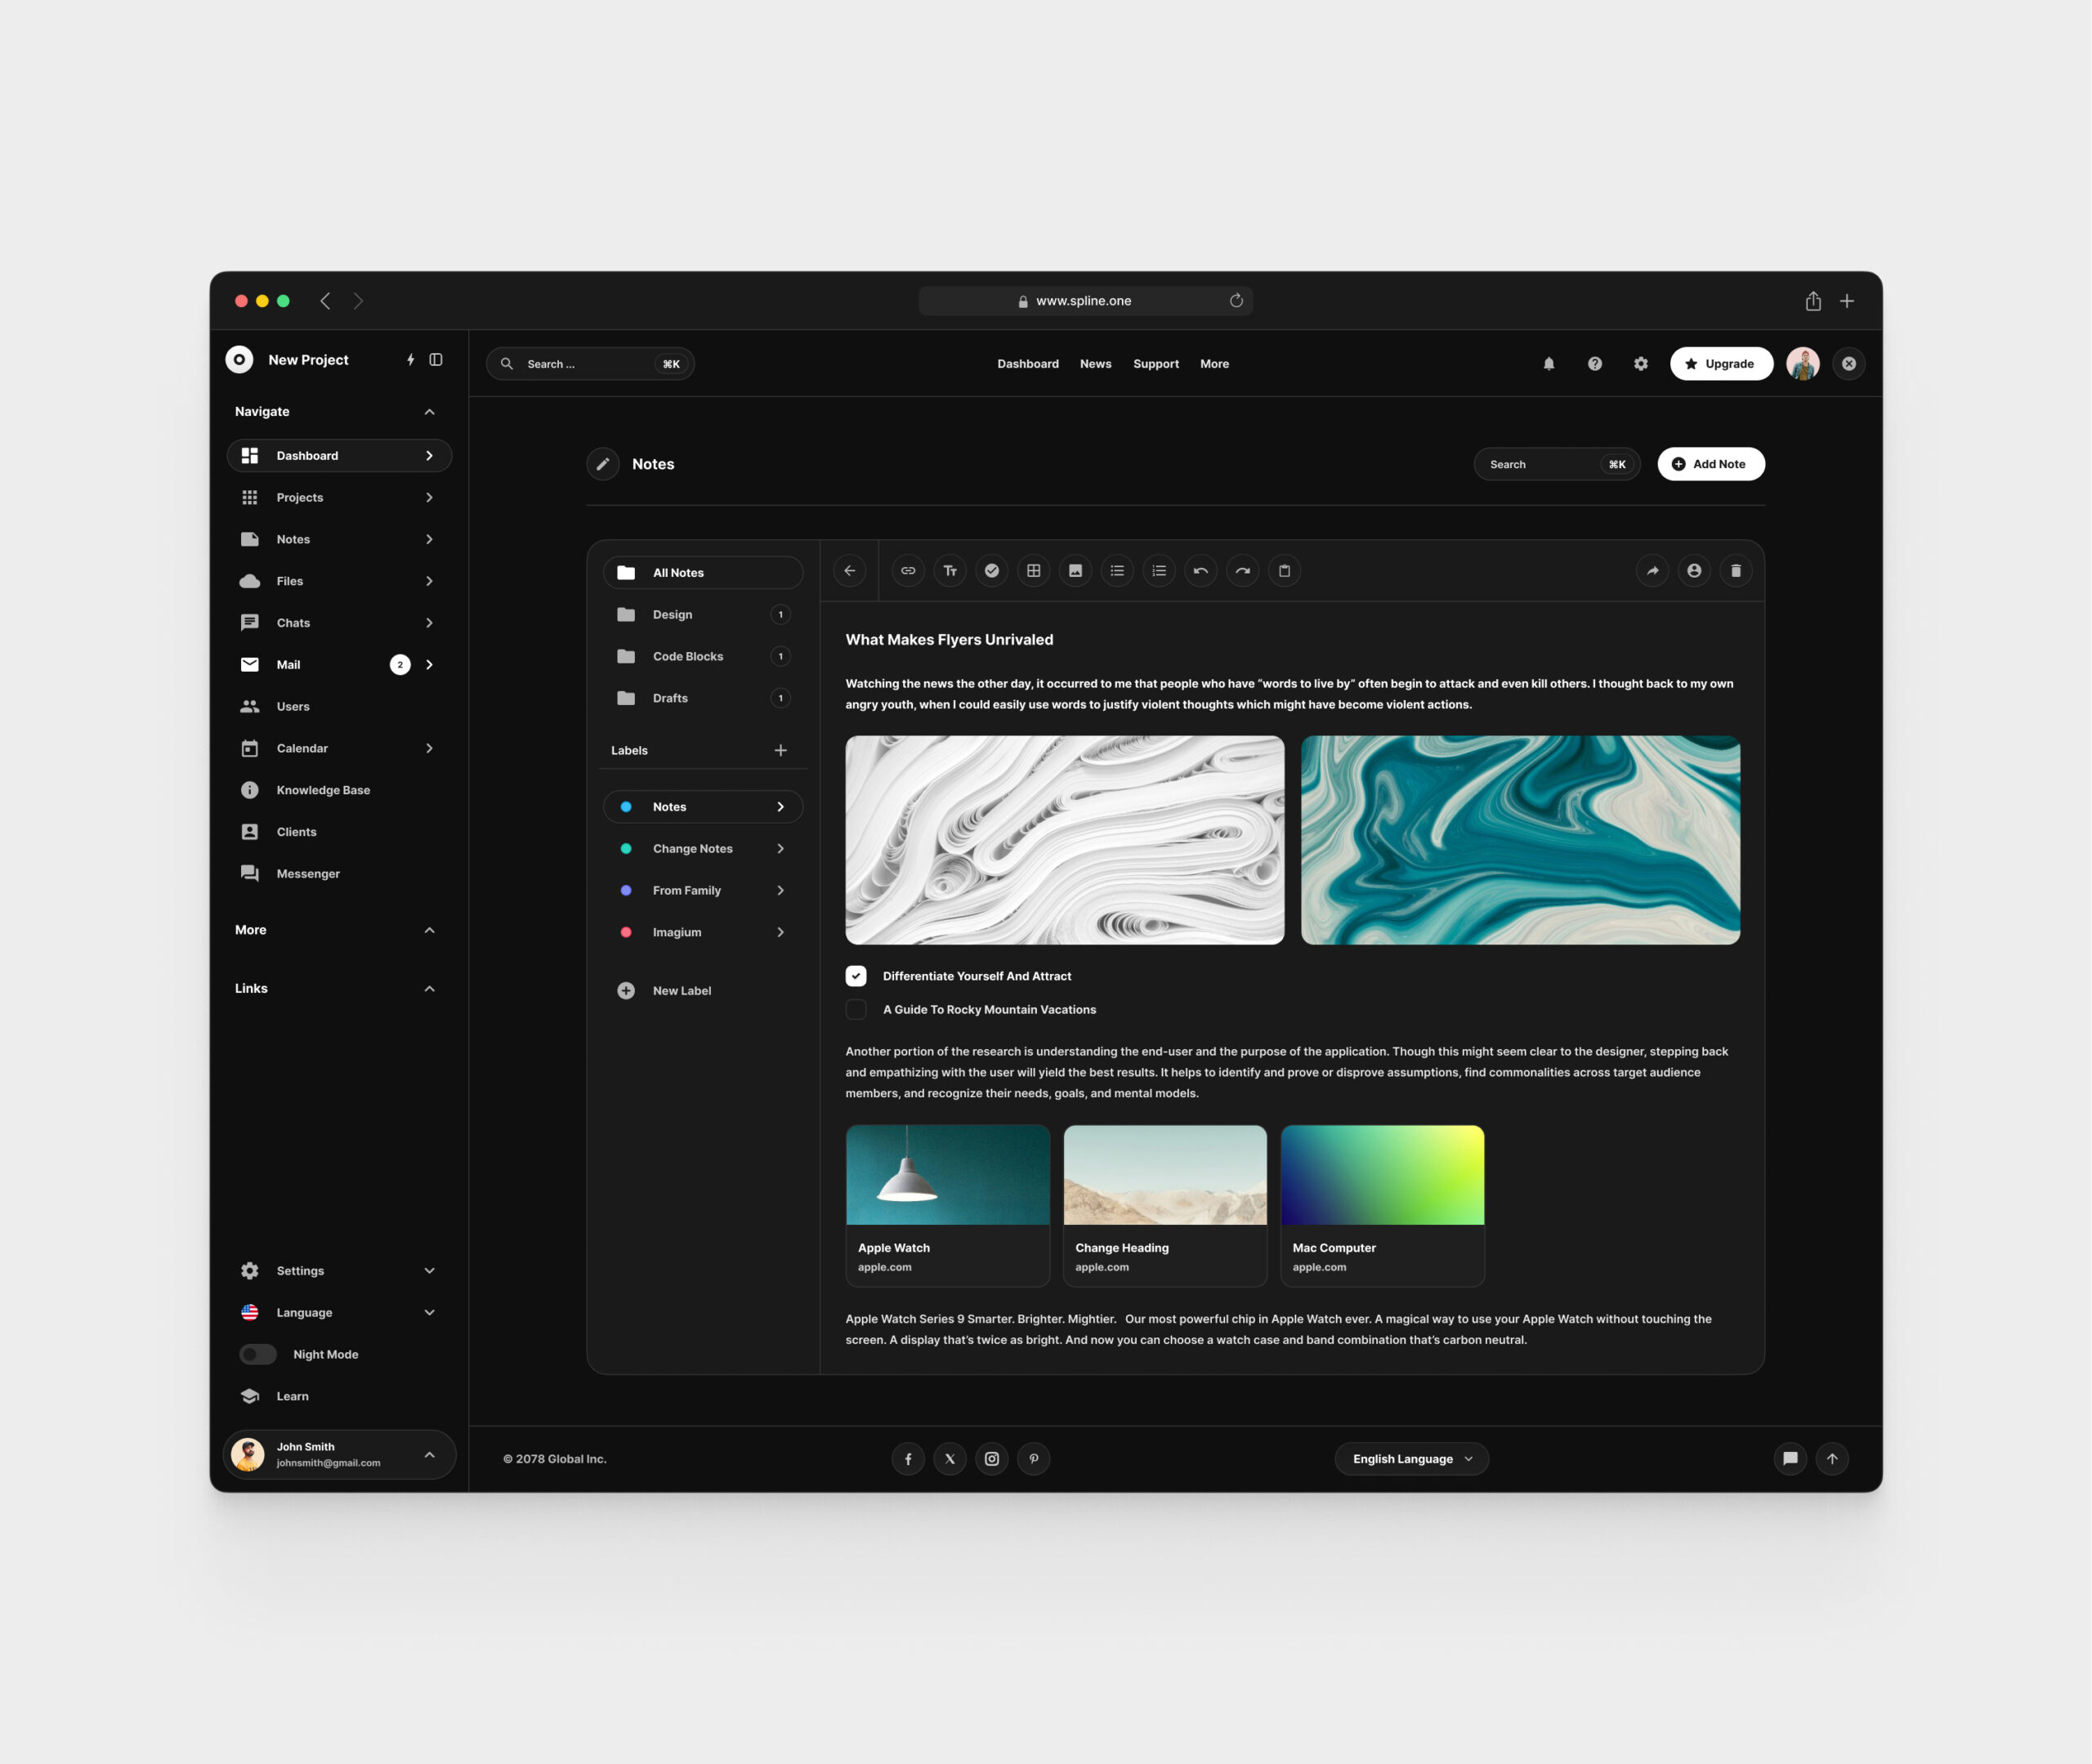2092x1764 pixels.
Task: Insert a table using the grid icon
Action: click(1034, 571)
